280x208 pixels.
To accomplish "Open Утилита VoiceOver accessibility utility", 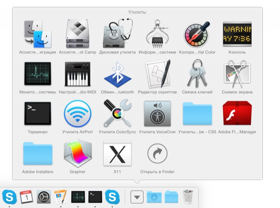I will [157, 114].
